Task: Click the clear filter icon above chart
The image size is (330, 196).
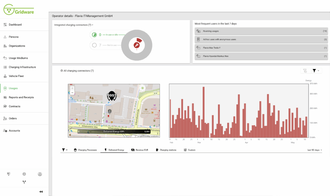Action: coord(305,70)
